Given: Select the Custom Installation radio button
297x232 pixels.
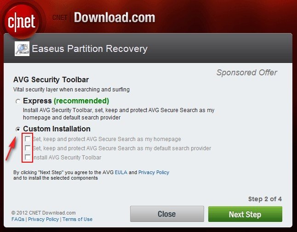Looking at the screenshot, I should coord(18,129).
